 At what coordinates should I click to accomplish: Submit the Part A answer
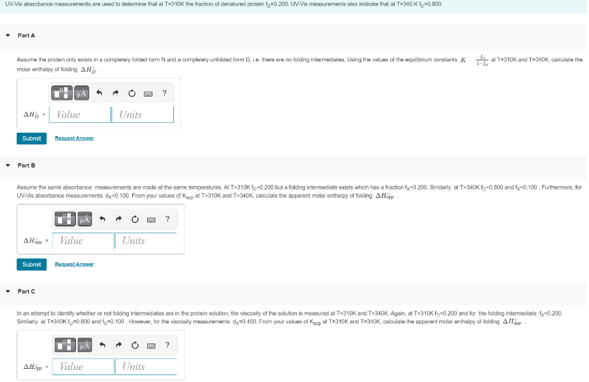click(x=32, y=138)
